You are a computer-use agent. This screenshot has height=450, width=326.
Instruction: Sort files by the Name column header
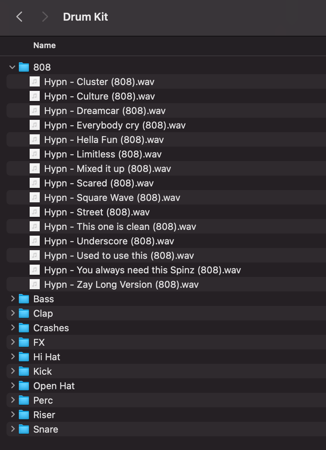point(44,45)
